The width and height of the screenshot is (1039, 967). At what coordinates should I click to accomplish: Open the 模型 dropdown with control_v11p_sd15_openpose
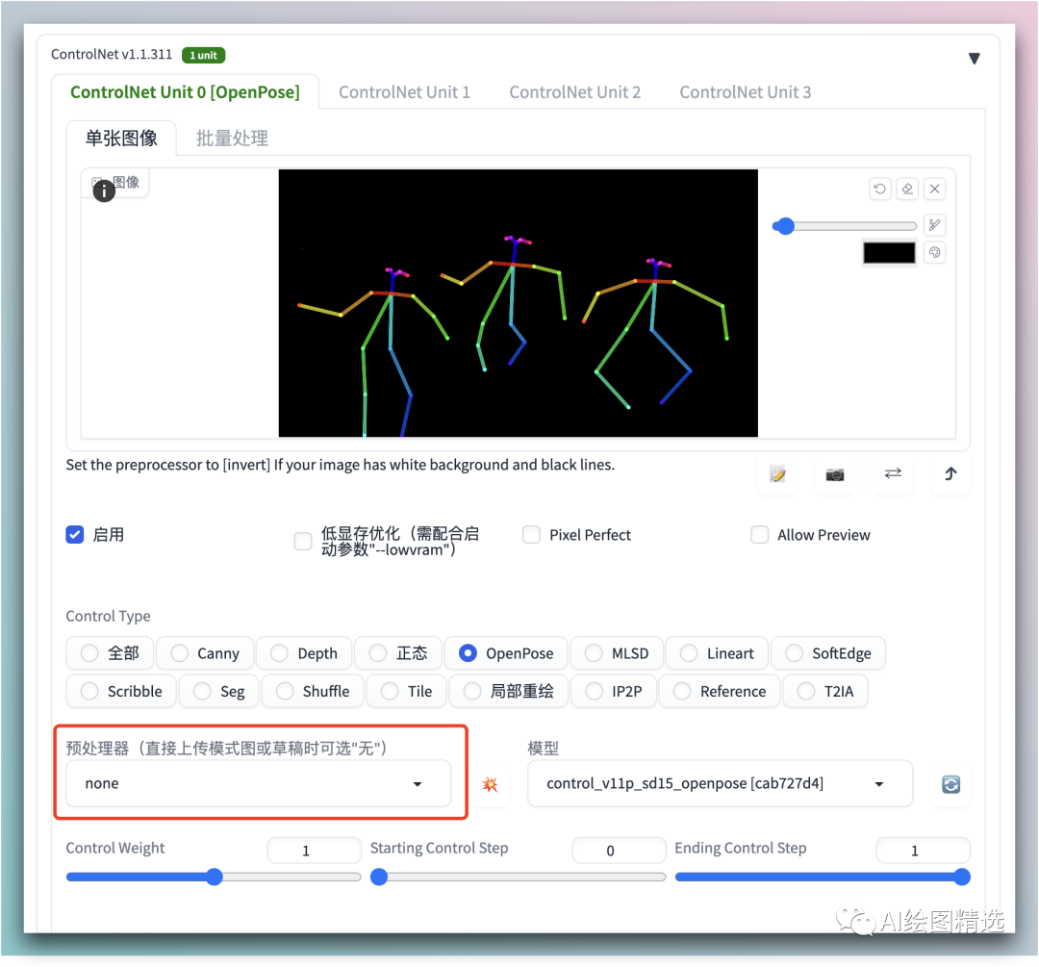(x=720, y=783)
